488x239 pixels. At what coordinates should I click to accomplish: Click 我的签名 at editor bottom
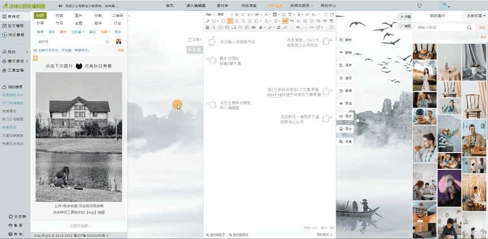coord(324,234)
